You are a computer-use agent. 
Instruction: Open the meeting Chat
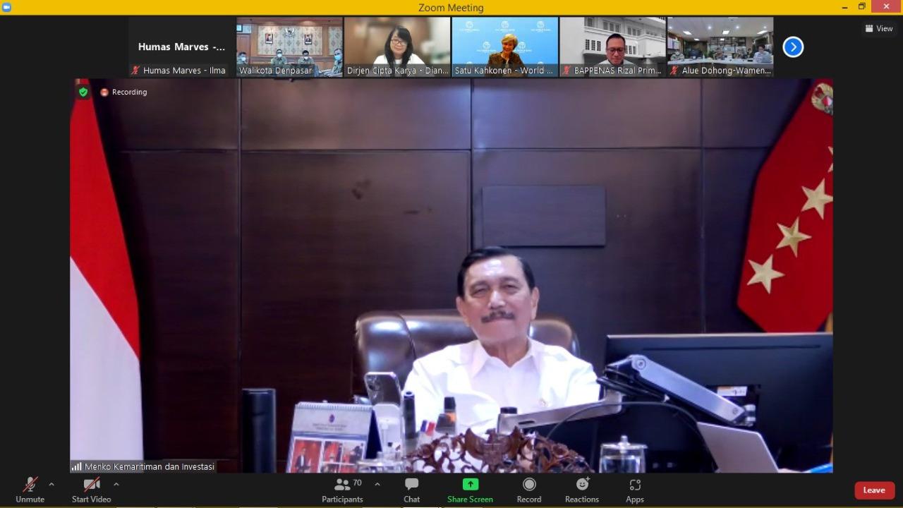(411, 489)
